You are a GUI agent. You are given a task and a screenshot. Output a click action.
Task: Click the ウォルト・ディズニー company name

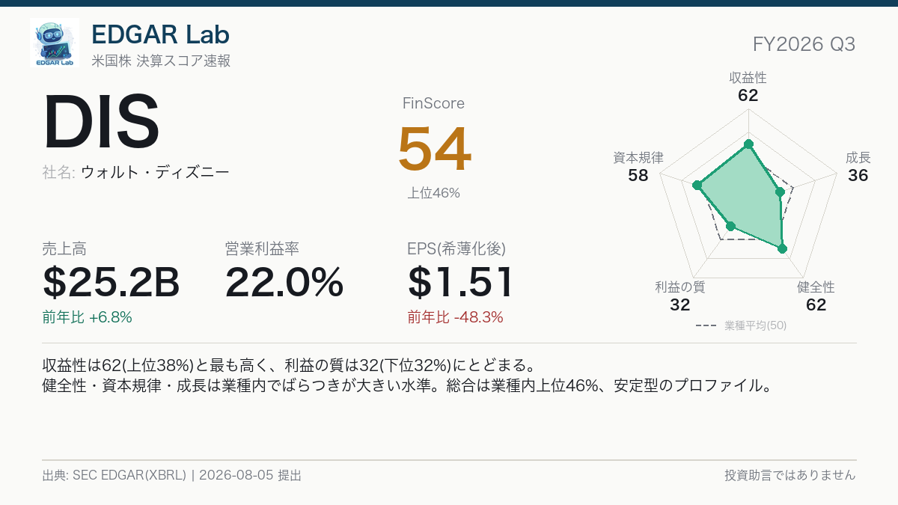(155, 172)
